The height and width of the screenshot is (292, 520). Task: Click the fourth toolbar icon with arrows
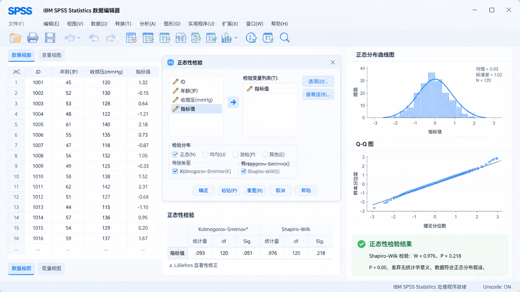pos(181,38)
